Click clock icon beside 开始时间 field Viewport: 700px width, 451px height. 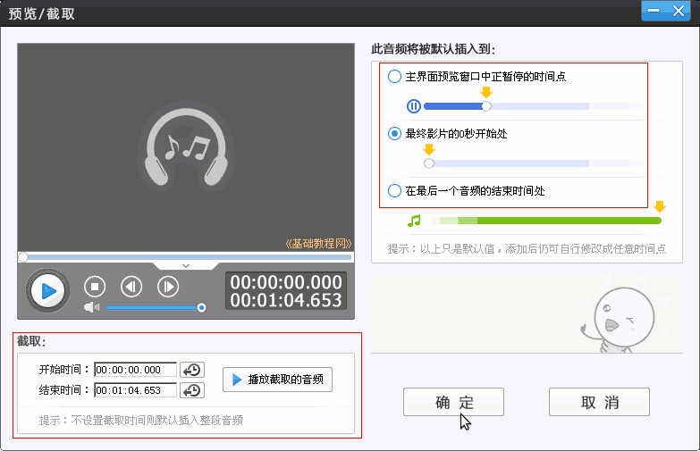pos(191,370)
